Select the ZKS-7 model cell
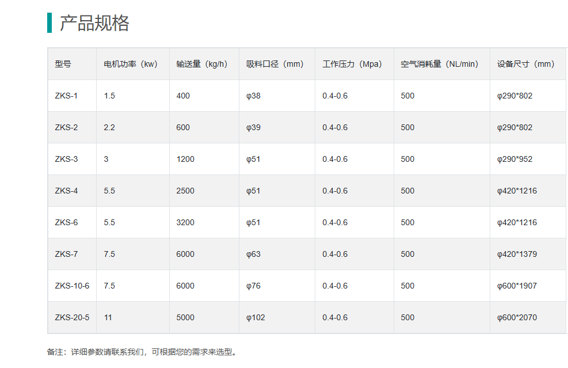 (x=66, y=254)
